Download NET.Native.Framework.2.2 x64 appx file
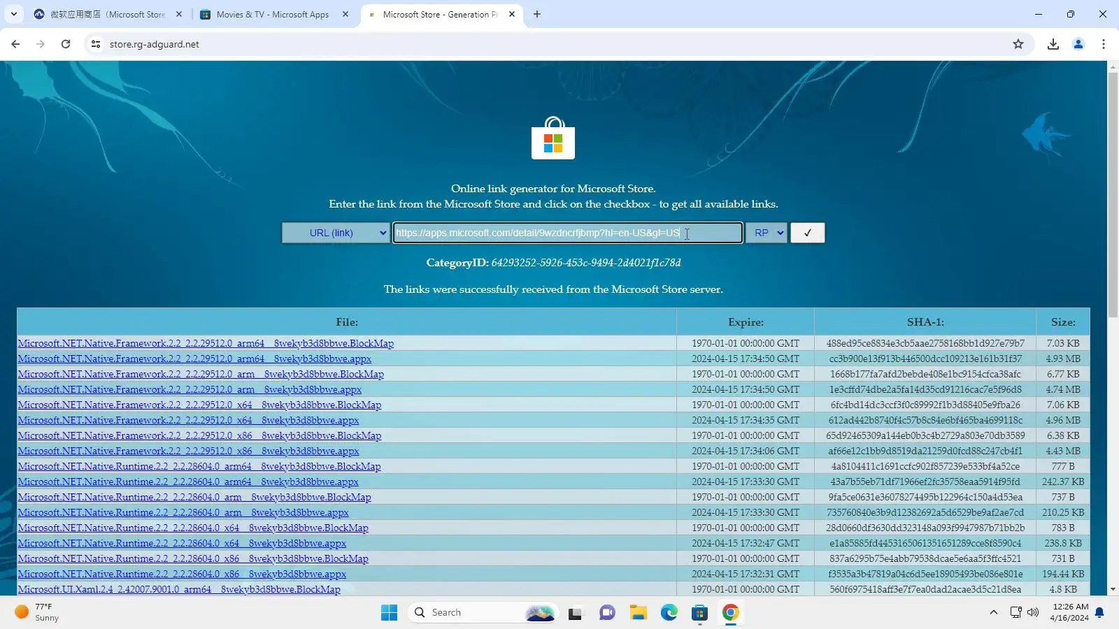1119x629 pixels. (188, 420)
